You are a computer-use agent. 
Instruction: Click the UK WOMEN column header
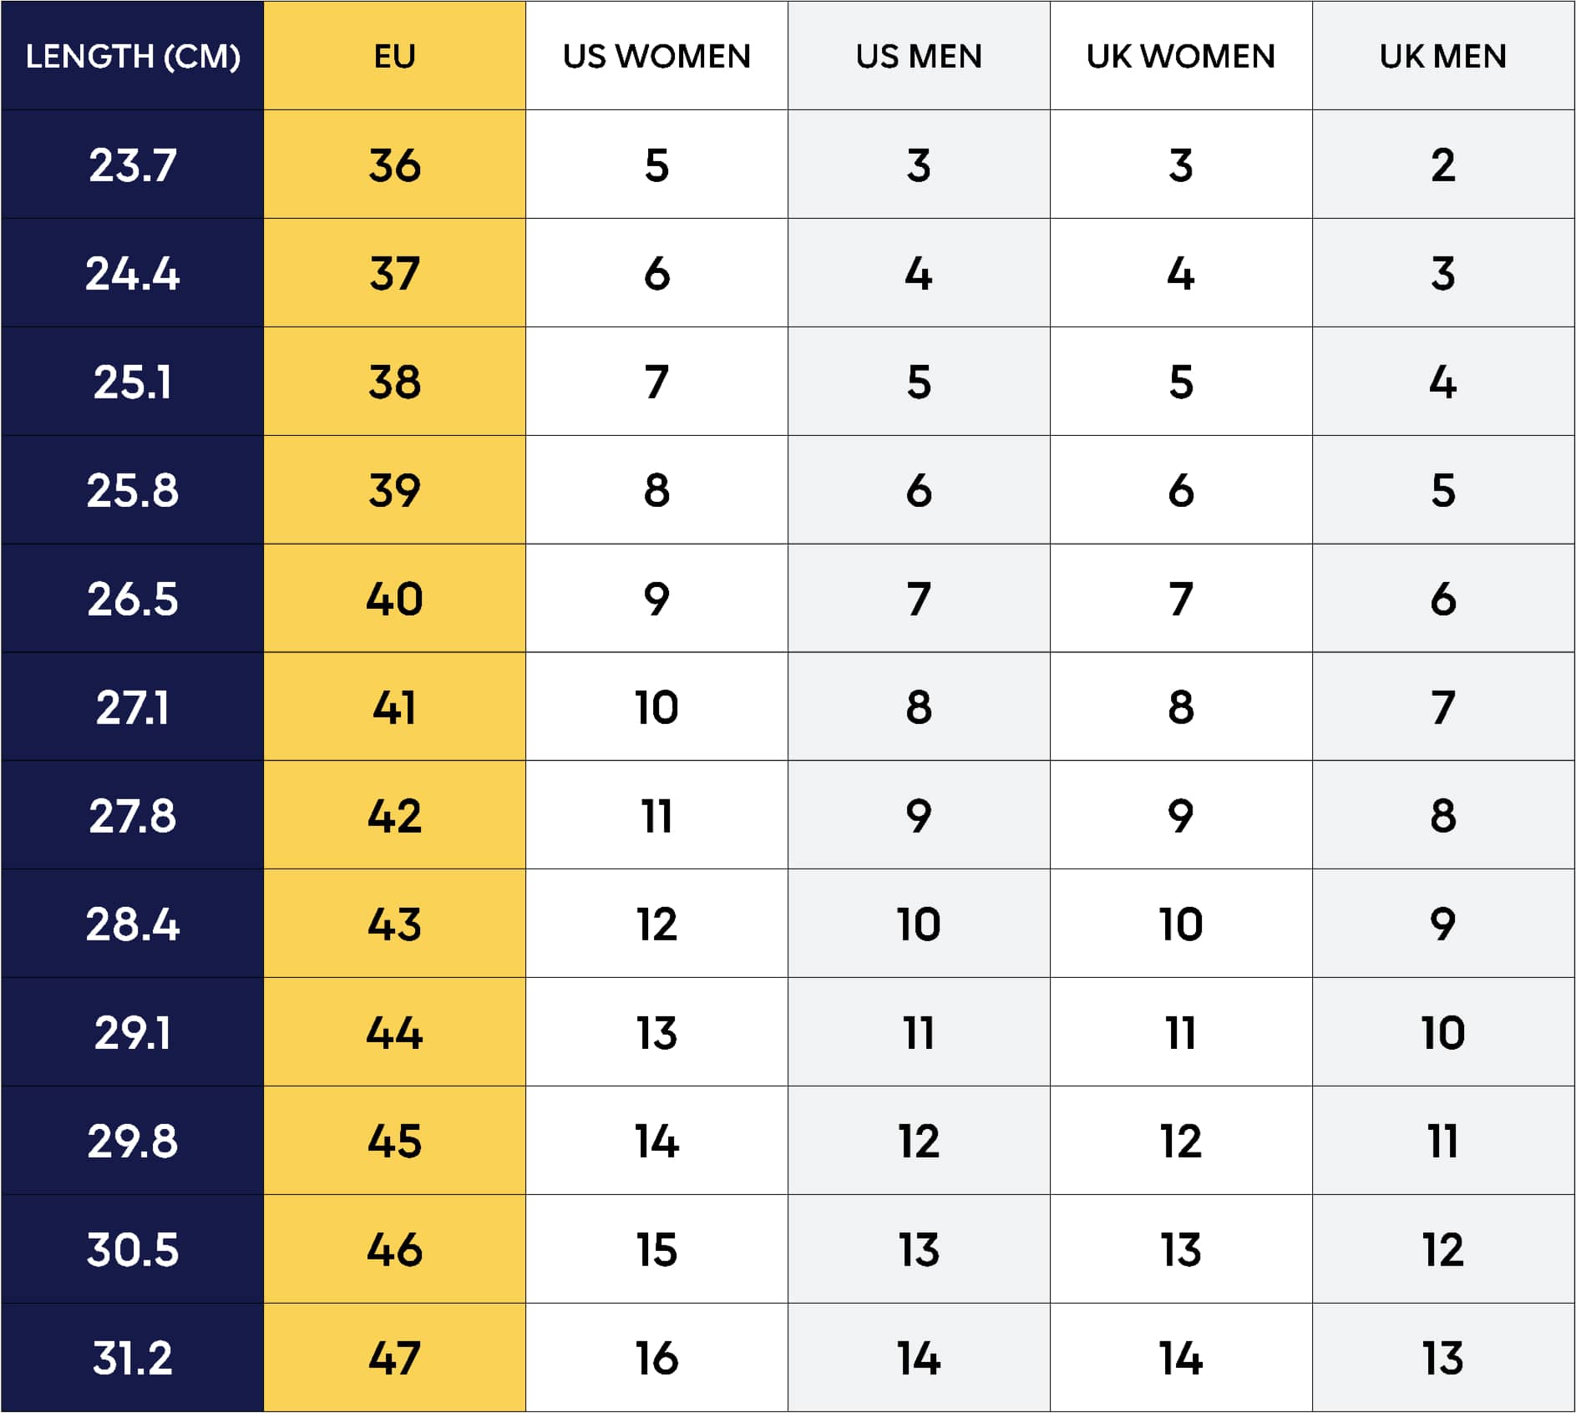point(1181,56)
